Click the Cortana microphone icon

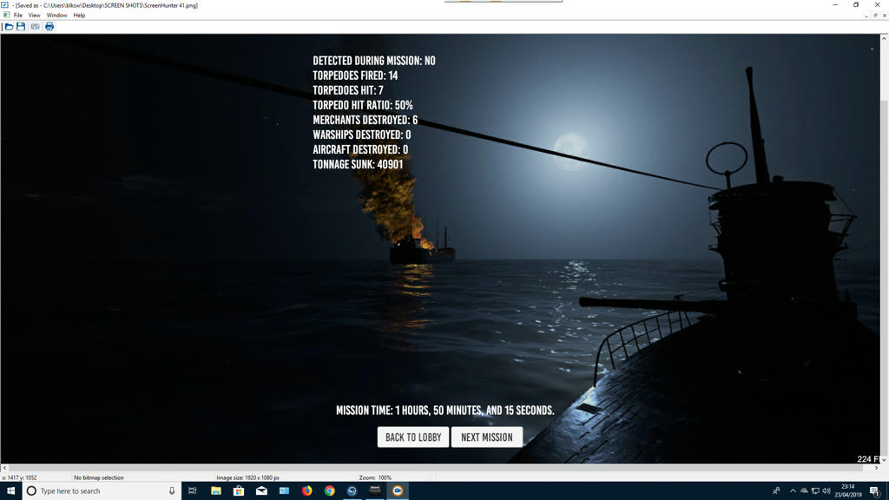click(x=172, y=491)
